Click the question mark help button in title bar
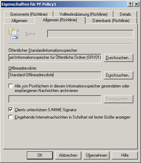This screenshot has height=163, width=141. click(x=130, y=4)
